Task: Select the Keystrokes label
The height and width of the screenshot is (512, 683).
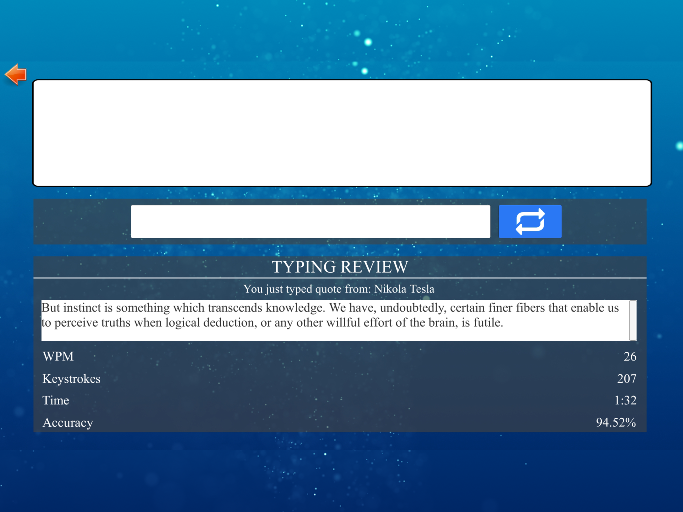Action: pyautogui.click(x=71, y=378)
